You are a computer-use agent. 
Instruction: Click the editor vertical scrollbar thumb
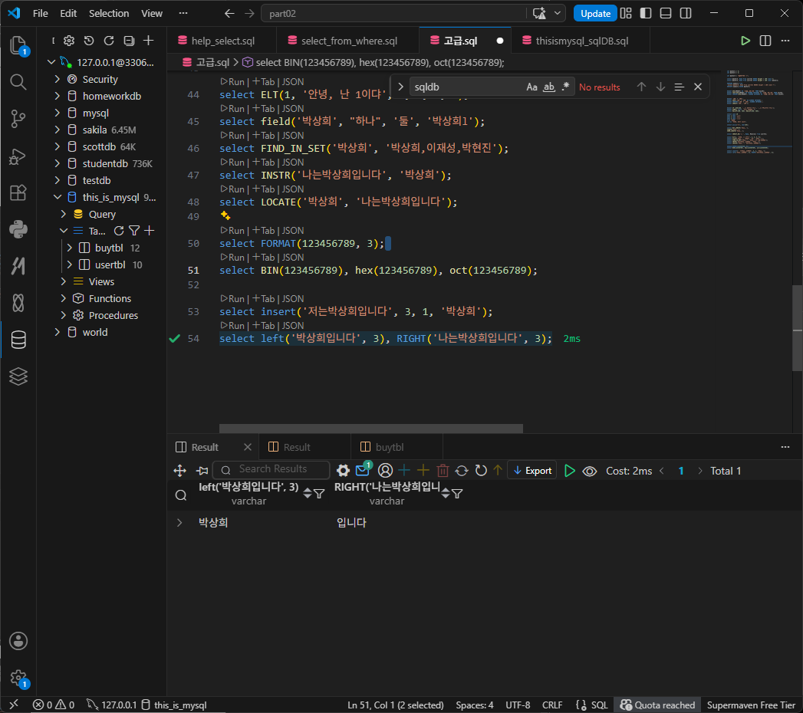(798, 327)
